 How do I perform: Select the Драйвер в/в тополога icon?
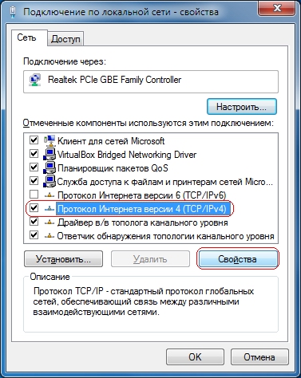(x=50, y=222)
